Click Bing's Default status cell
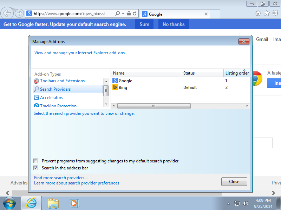Screen dimensions: 281x210 click(190, 87)
